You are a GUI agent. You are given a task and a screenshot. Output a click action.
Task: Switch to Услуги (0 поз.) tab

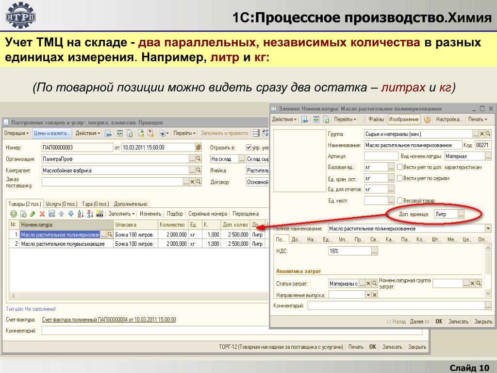pyautogui.click(x=61, y=204)
